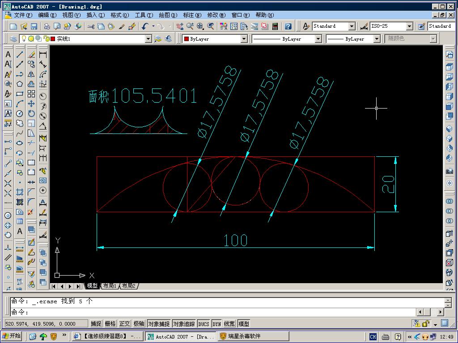Select the Multiline Text tool
Viewport: 458px width, 343px height.
click(8, 54)
